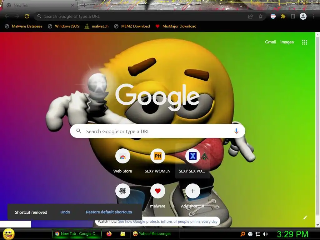The image size is (320, 240).
Task: Open the Malware Database bookmark
Action: pyautogui.click(x=24, y=26)
